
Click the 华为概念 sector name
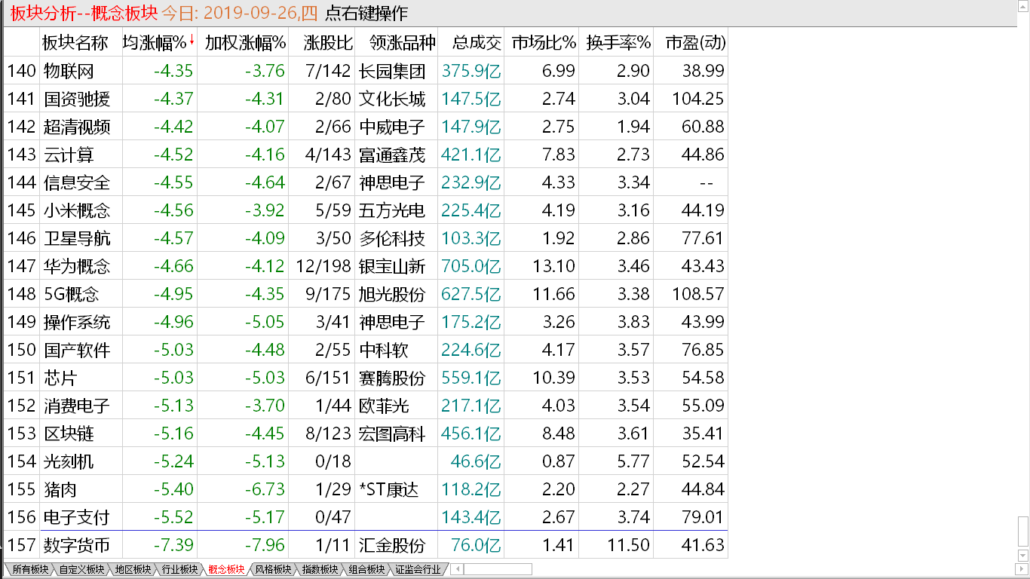(x=77, y=266)
